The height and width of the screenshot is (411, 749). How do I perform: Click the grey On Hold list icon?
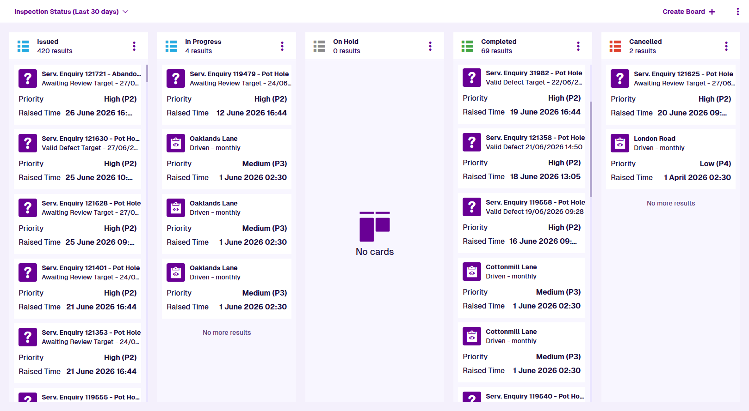coord(319,46)
